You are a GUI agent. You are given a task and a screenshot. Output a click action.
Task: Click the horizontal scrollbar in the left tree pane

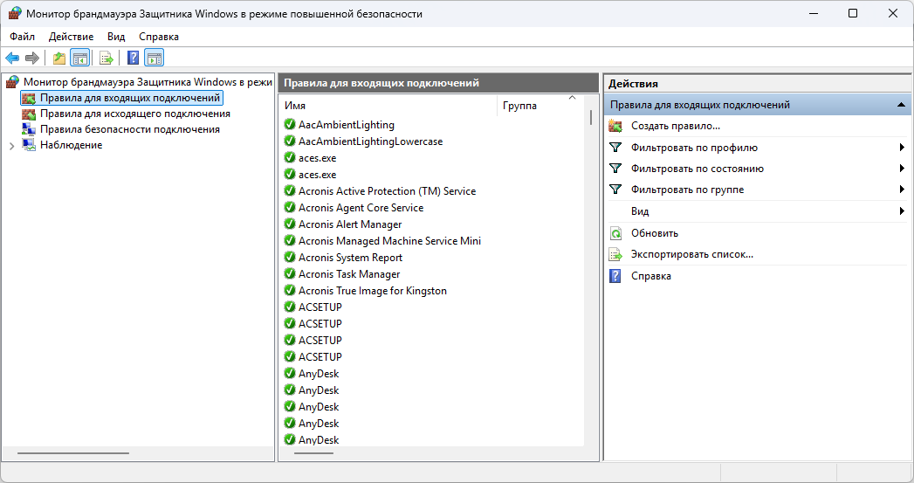(x=73, y=453)
